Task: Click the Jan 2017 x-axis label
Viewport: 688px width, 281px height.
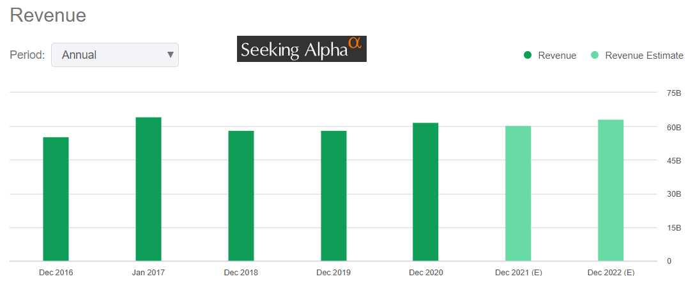Action: [x=148, y=273]
